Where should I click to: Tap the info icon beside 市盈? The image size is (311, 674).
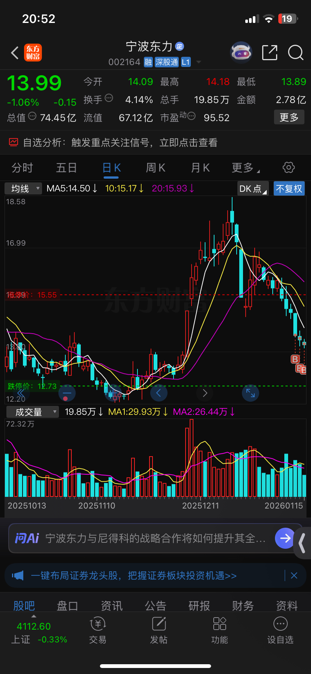pyautogui.click(x=191, y=116)
